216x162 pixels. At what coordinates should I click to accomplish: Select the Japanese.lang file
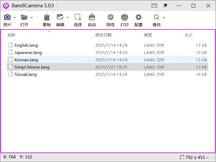coord(107,52)
